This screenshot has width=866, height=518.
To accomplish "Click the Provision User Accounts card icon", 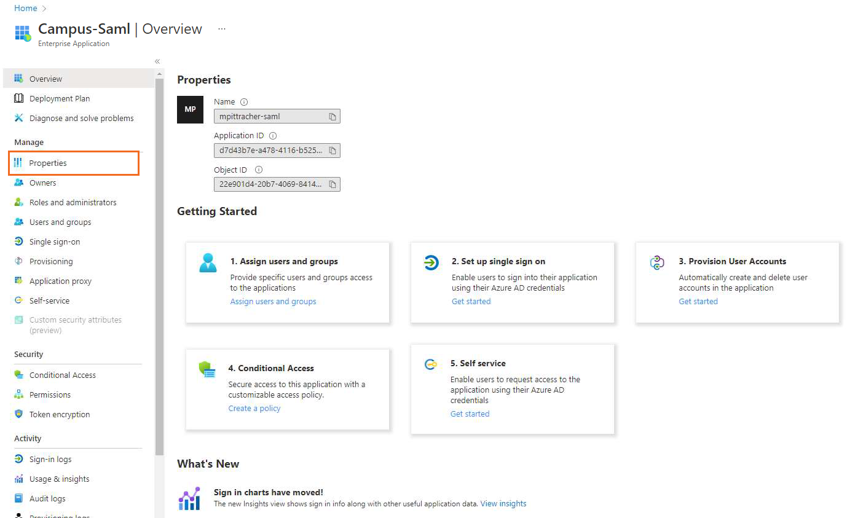I will coord(657,262).
